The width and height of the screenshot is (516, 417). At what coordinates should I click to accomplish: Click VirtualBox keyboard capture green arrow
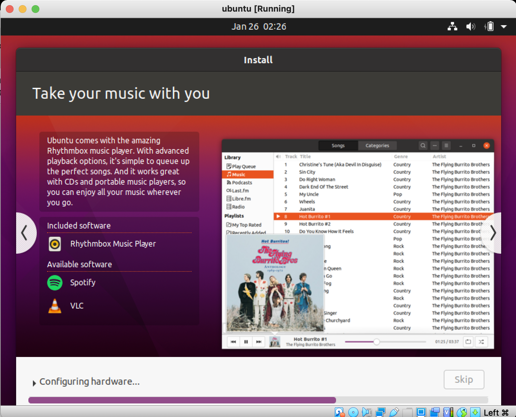(x=475, y=412)
